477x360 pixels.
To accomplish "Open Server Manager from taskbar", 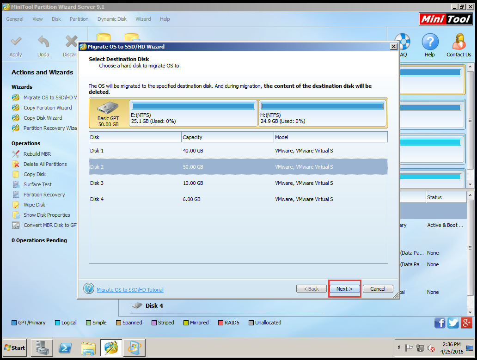I will point(42,348).
